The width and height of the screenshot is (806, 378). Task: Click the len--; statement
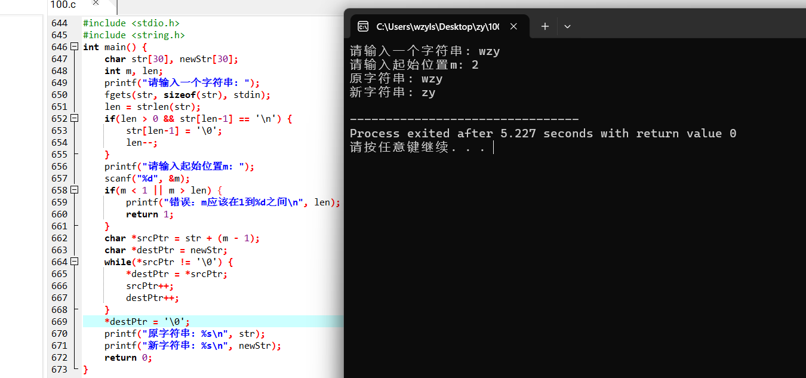(141, 142)
